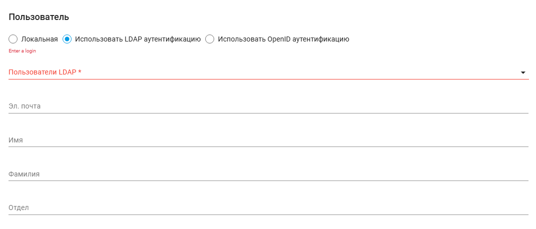
Task: Focus the Эл. почта input field
Action: (x=268, y=106)
